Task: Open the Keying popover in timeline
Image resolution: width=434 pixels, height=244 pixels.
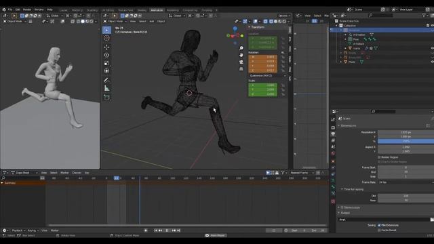Action: coord(33,230)
